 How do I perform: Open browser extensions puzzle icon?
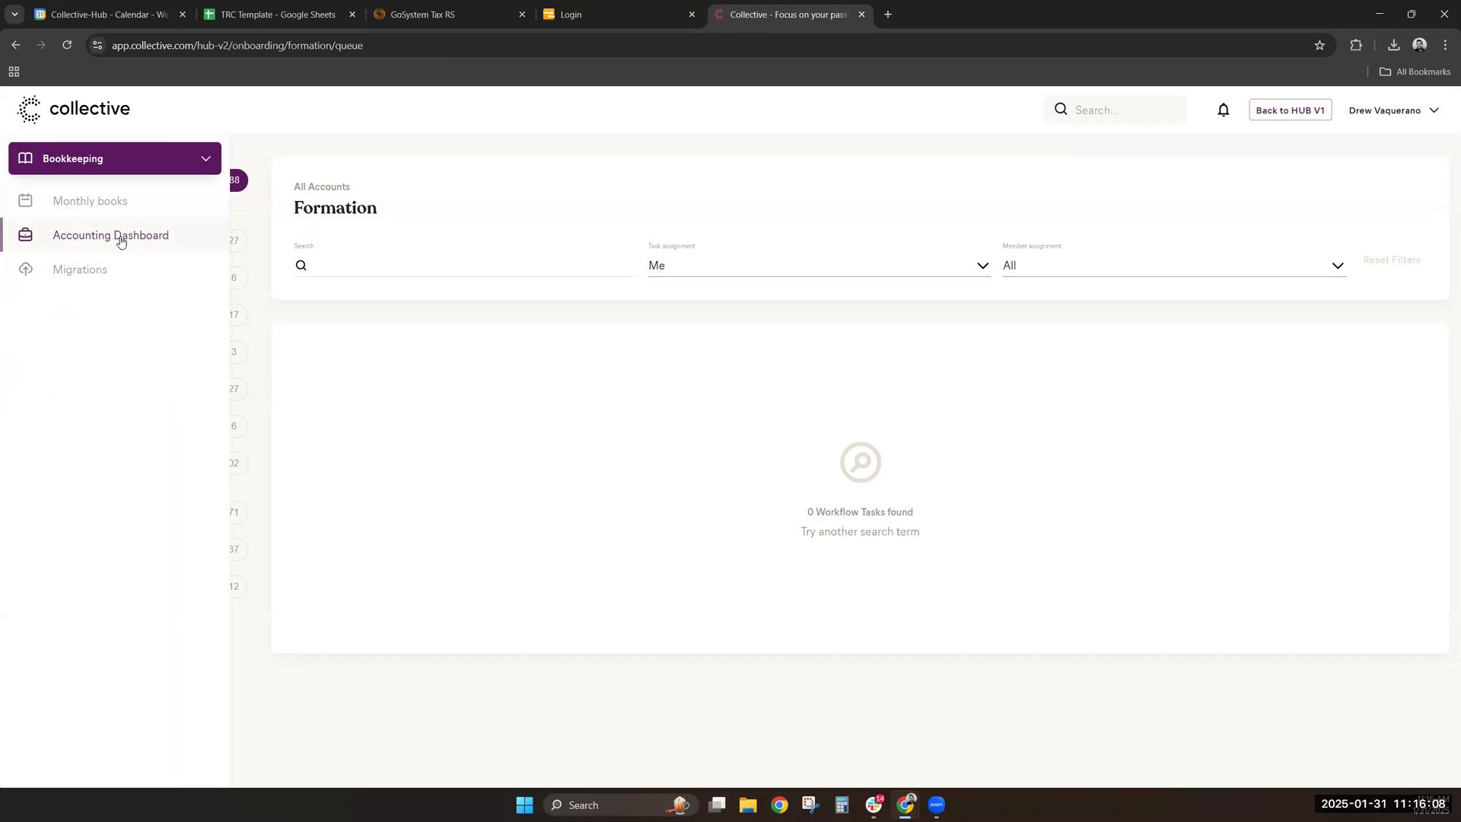pyautogui.click(x=1356, y=46)
